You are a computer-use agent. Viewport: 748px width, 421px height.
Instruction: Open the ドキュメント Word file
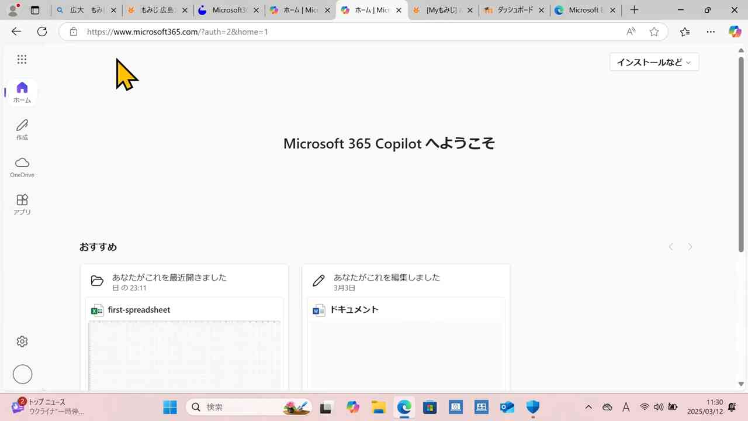(x=354, y=310)
